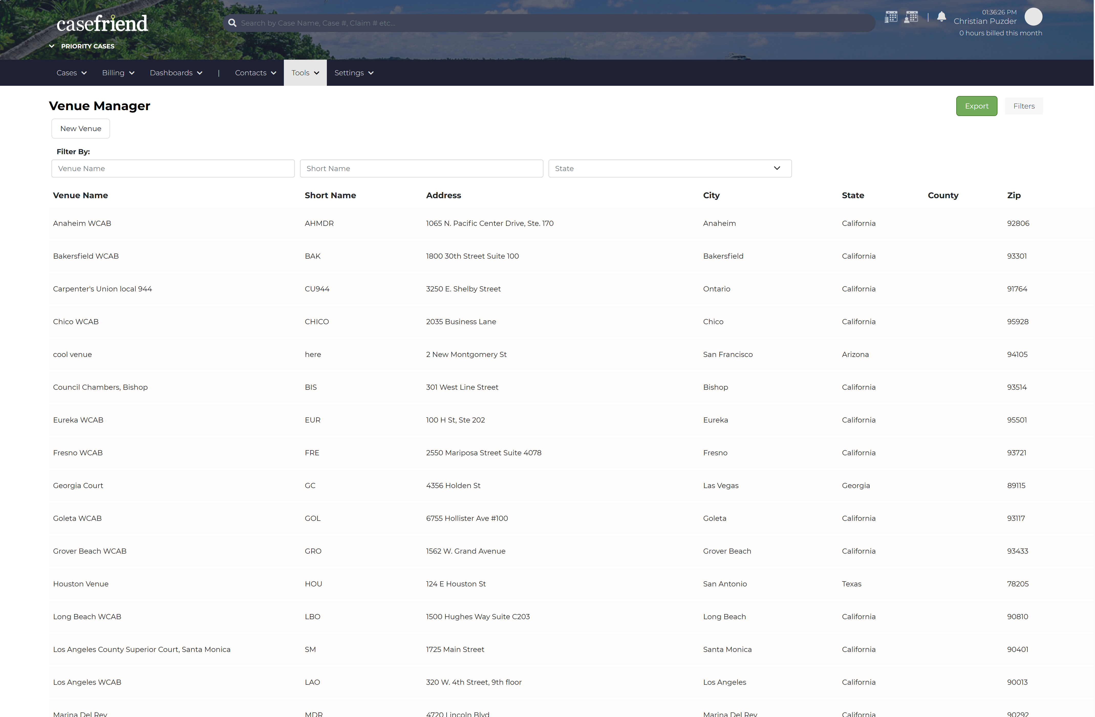Sort by City column header
This screenshot has height=717, width=1095.
coord(711,195)
